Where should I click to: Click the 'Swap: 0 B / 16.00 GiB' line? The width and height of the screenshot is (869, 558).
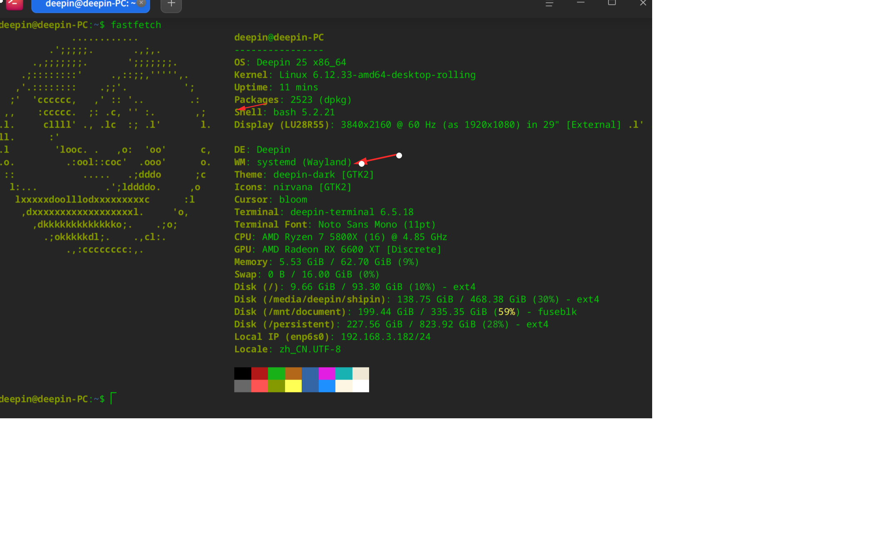tap(307, 274)
